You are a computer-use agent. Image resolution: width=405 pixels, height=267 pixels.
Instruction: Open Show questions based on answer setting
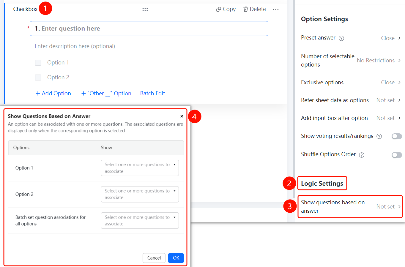pos(351,206)
